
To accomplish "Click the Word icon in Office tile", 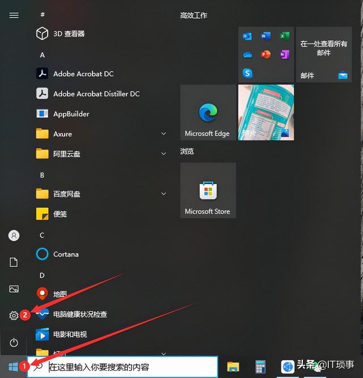I will [x=266, y=36].
